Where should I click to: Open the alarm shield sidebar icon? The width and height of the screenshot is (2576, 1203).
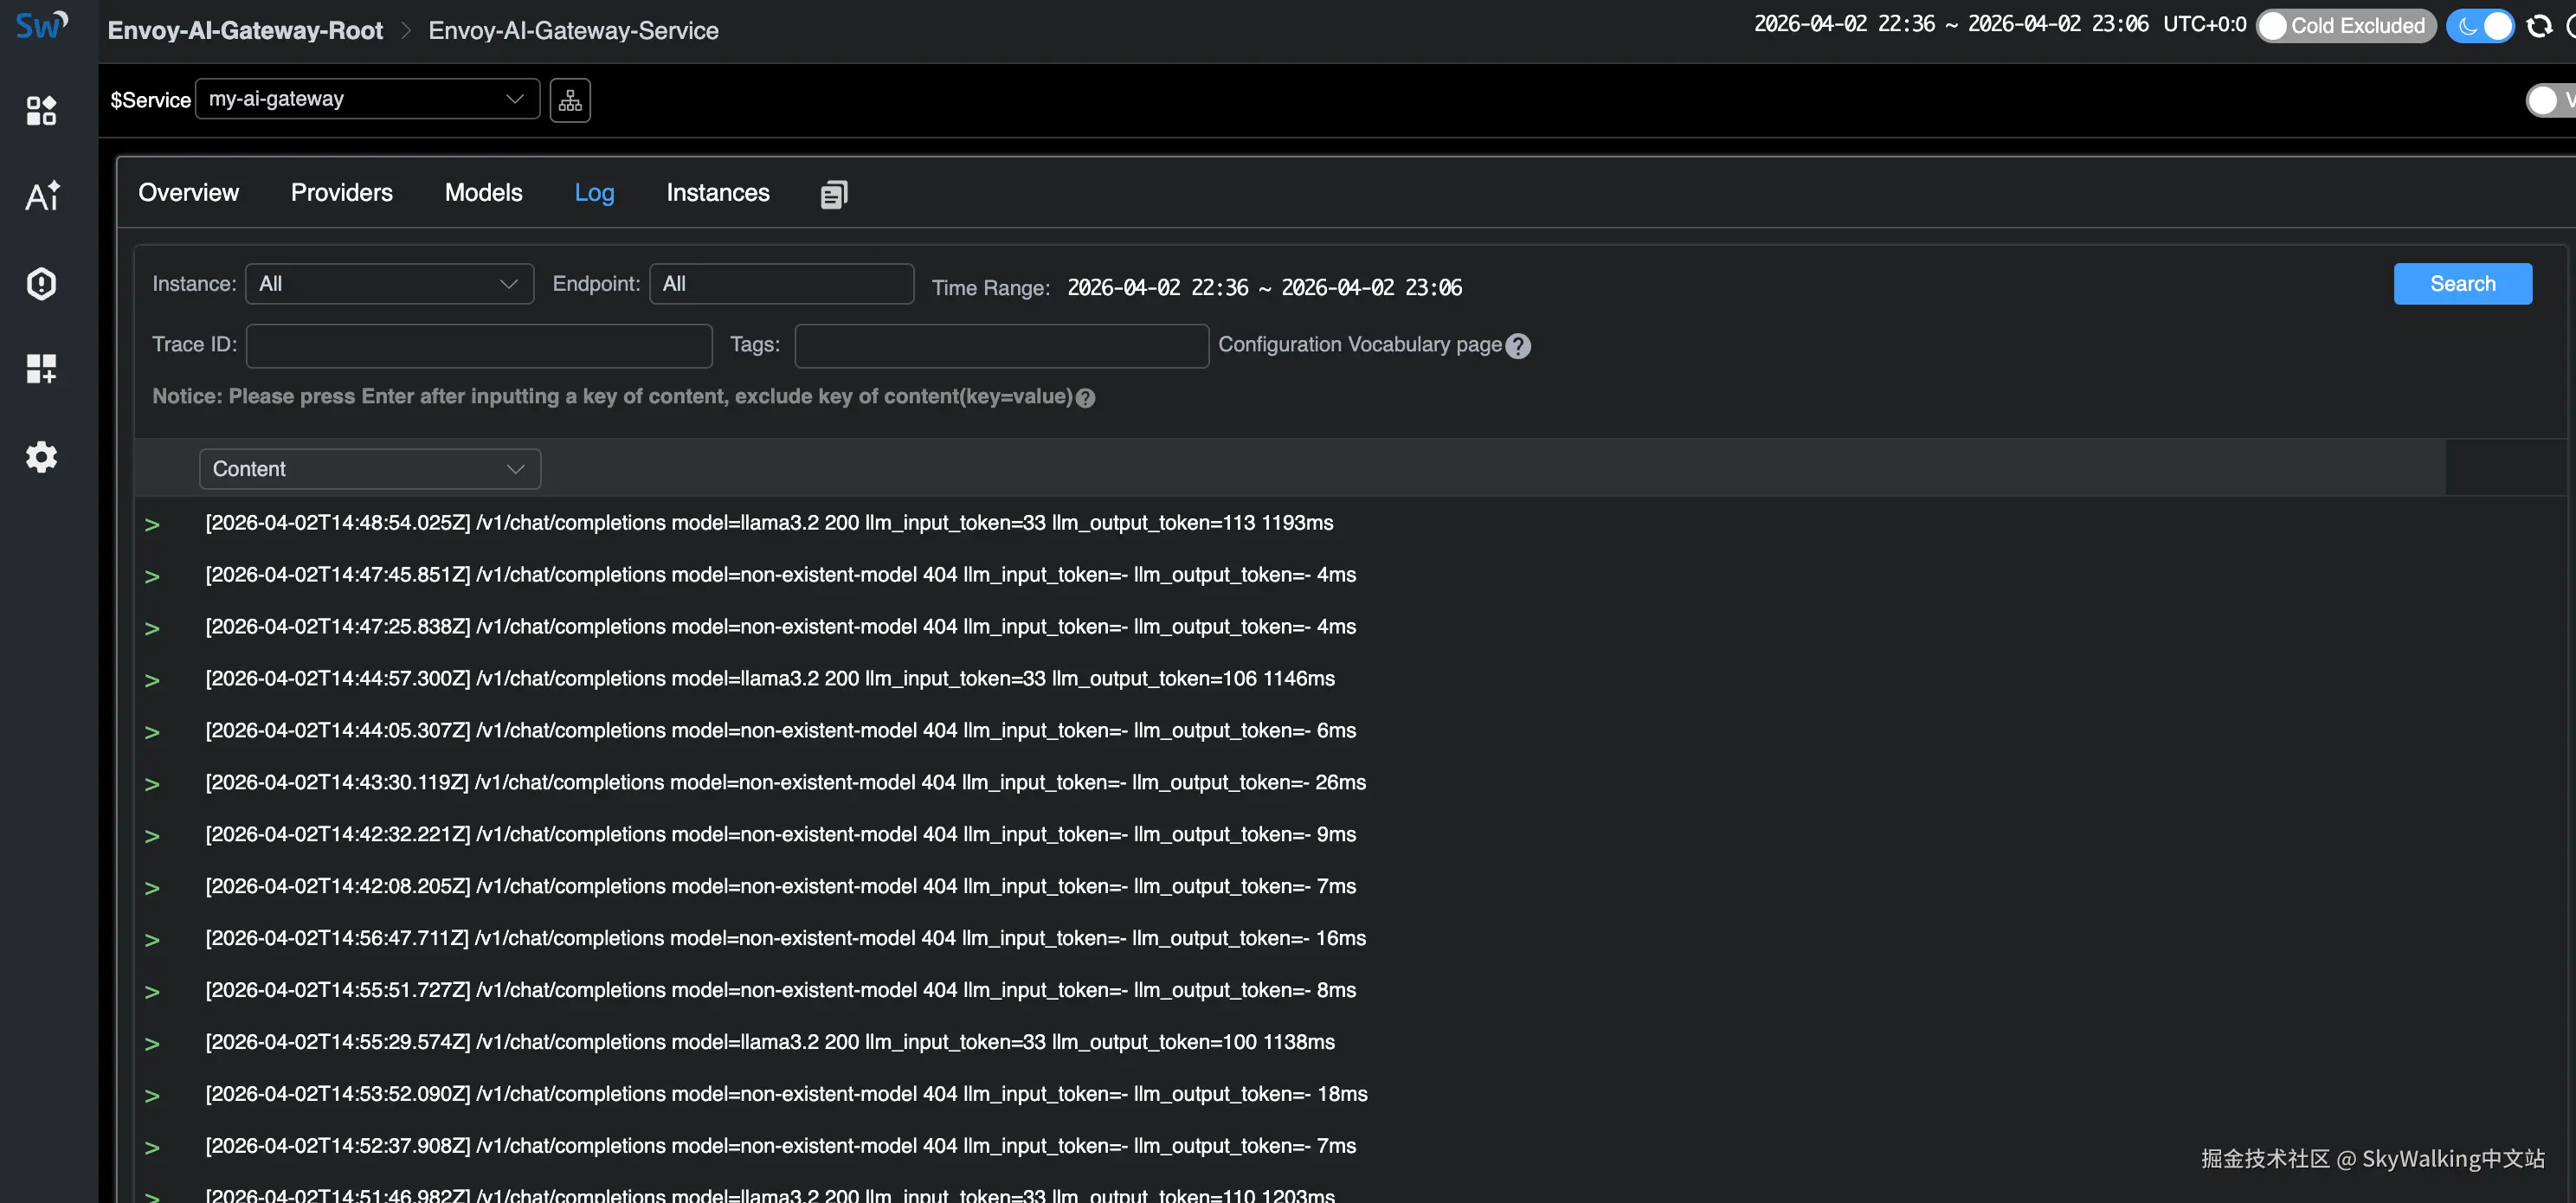point(41,283)
